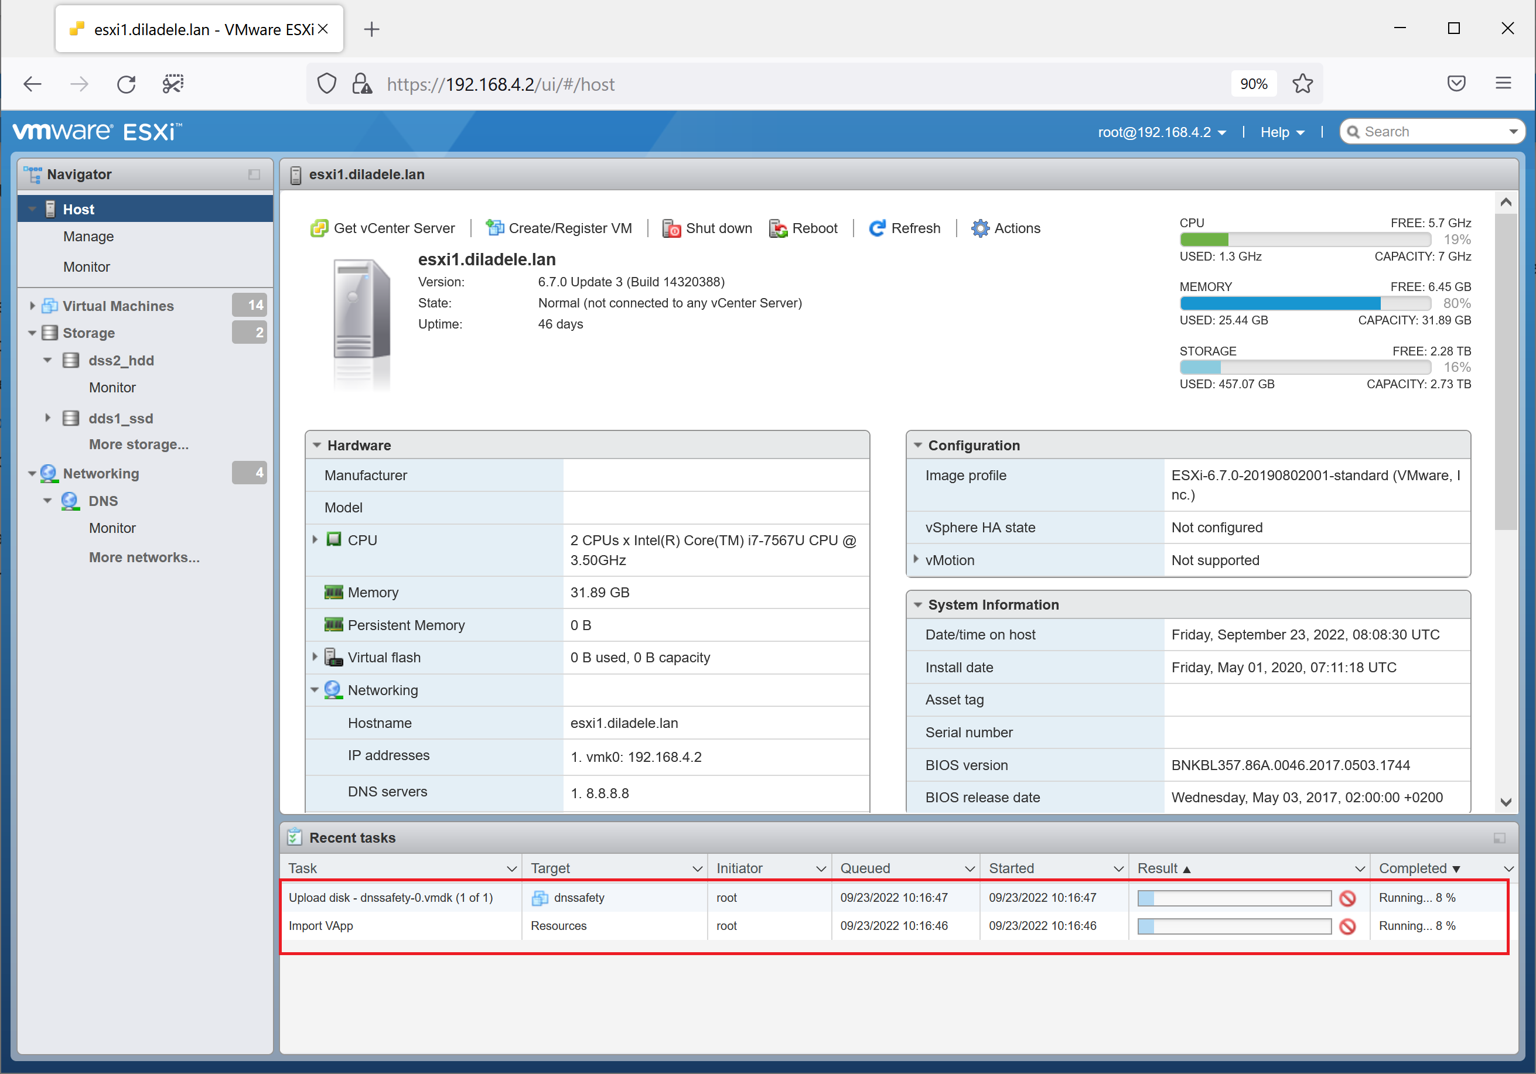The width and height of the screenshot is (1536, 1074).
Task: Select Monitor under dss2_hdd
Action: (112, 388)
